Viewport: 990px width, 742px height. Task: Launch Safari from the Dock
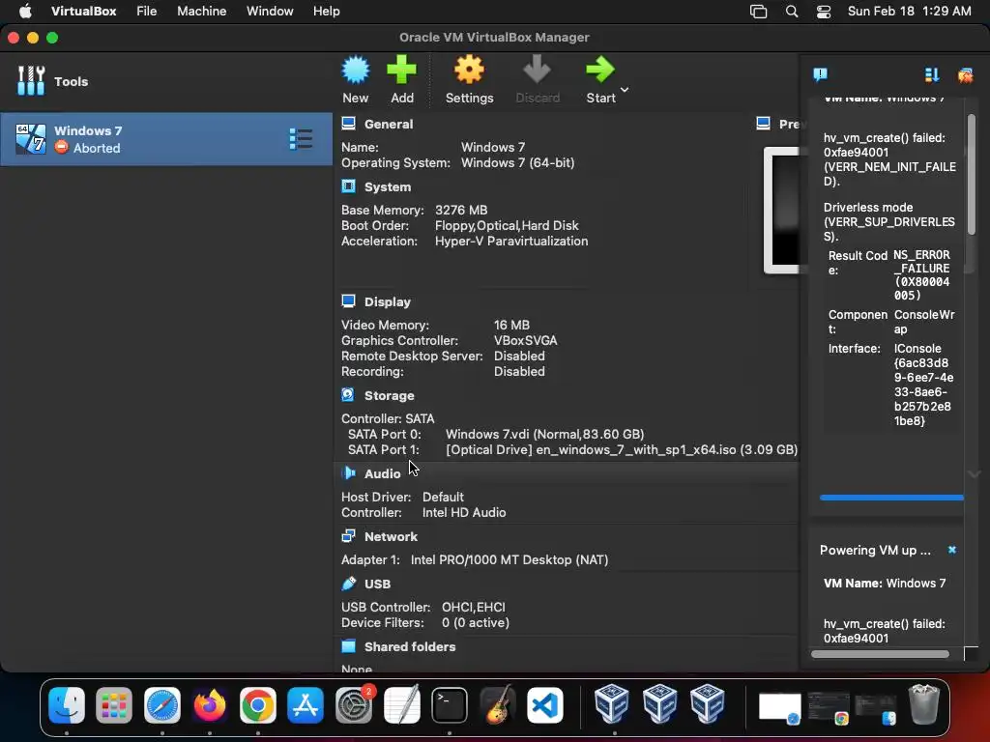tap(162, 704)
